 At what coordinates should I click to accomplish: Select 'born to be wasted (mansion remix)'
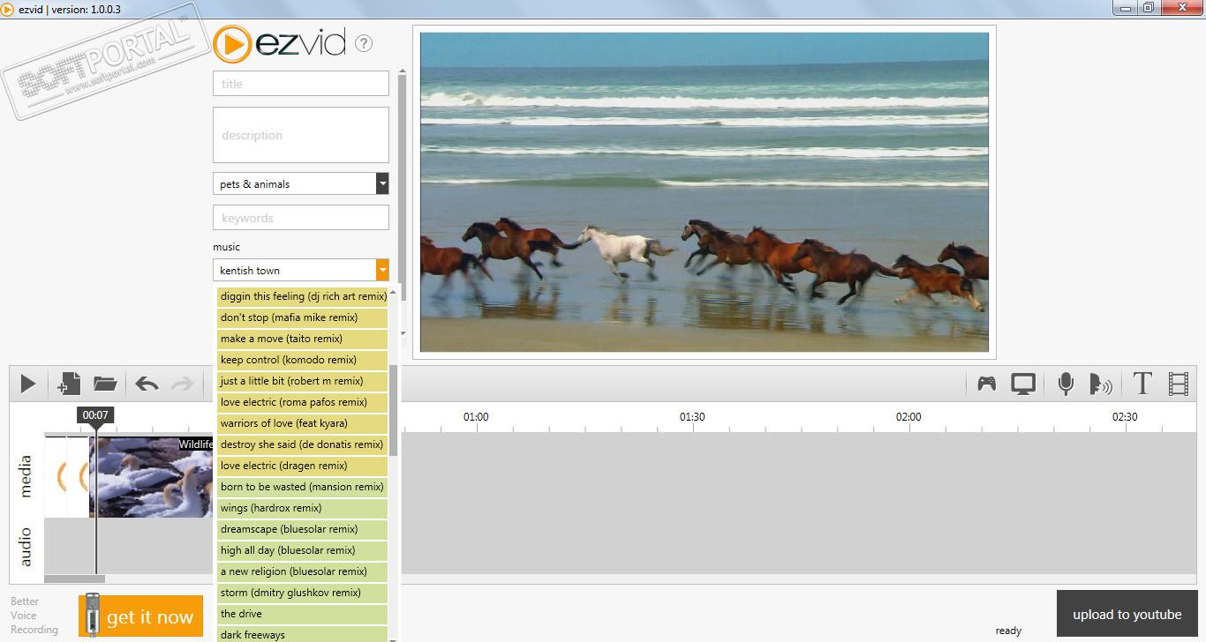[303, 487]
